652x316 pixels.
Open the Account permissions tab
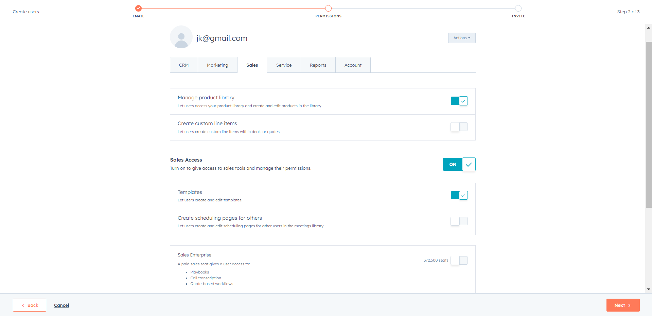click(353, 65)
